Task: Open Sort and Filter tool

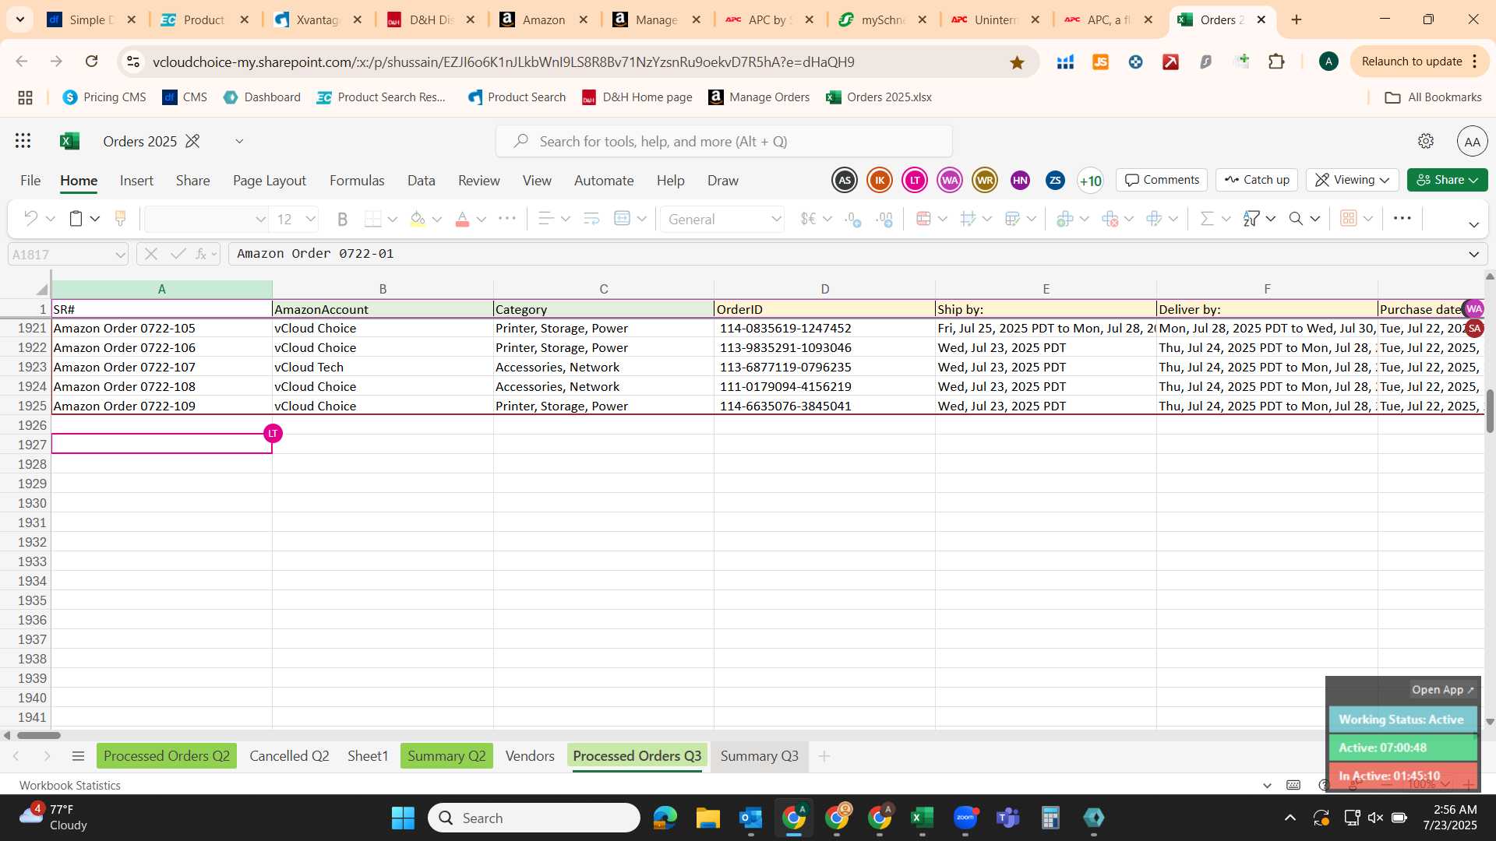Action: pos(1251,219)
